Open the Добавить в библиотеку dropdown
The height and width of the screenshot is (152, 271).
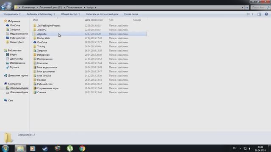(x=41, y=14)
